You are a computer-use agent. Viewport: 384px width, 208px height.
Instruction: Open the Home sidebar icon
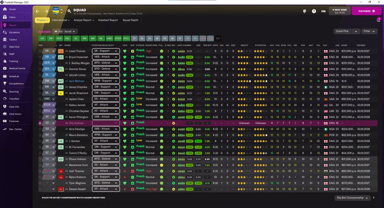(x=5, y=9)
